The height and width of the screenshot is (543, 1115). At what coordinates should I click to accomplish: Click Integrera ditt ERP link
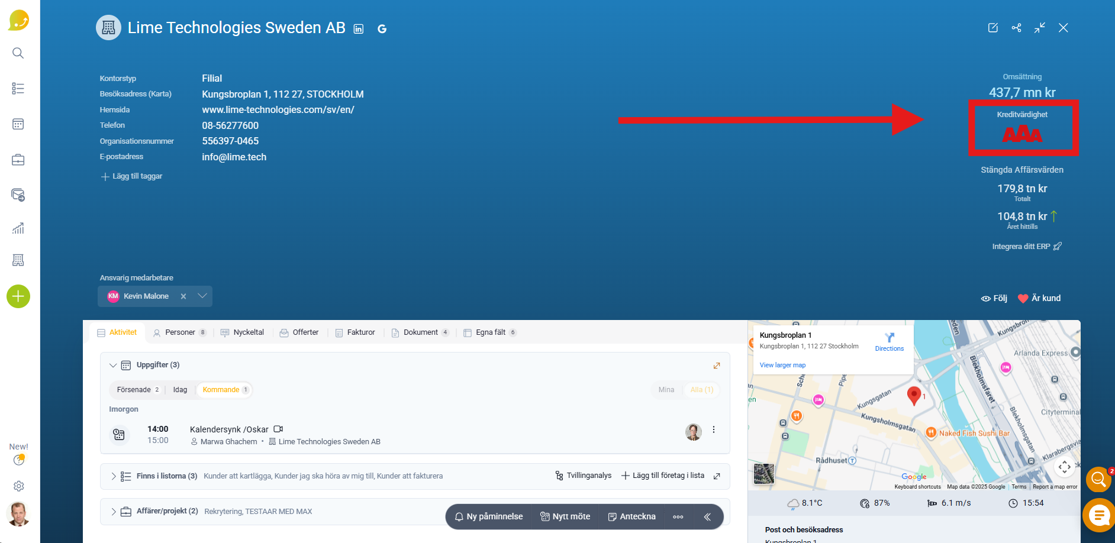click(x=1027, y=247)
